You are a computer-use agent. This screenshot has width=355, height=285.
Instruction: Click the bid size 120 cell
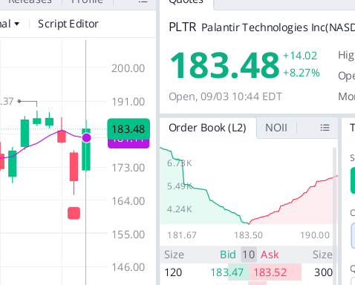click(173, 272)
